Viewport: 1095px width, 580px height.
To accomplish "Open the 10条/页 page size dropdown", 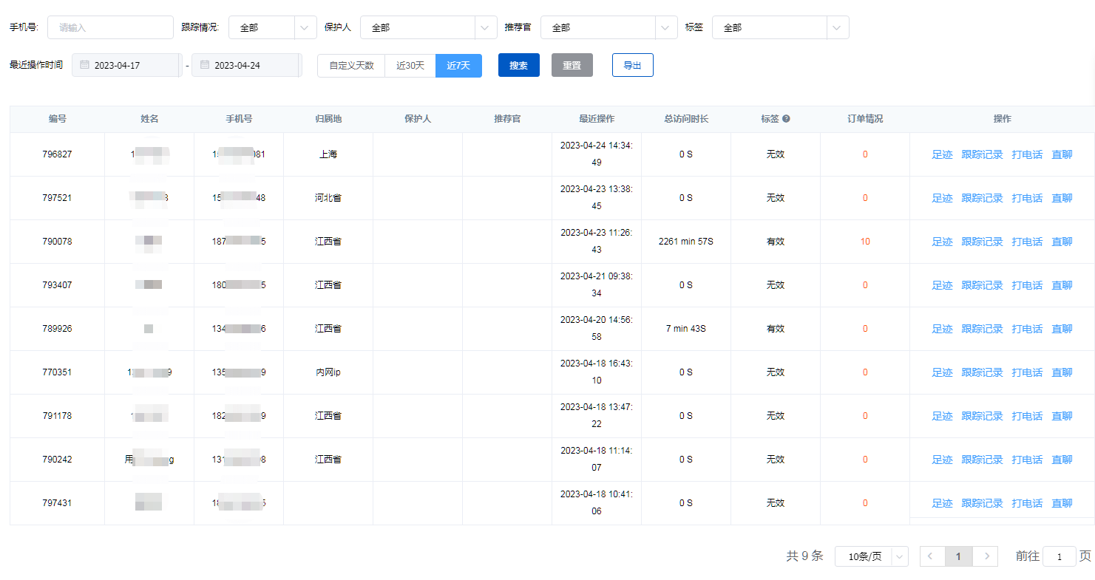I will click(x=871, y=556).
